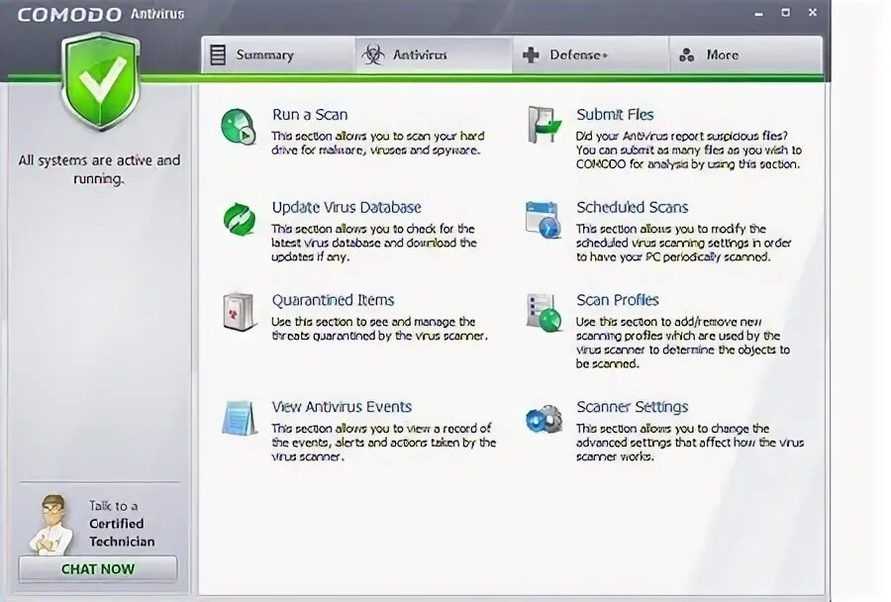Click the Scan Profiles icon
Viewport: 891px width, 602px height.
(x=542, y=311)
